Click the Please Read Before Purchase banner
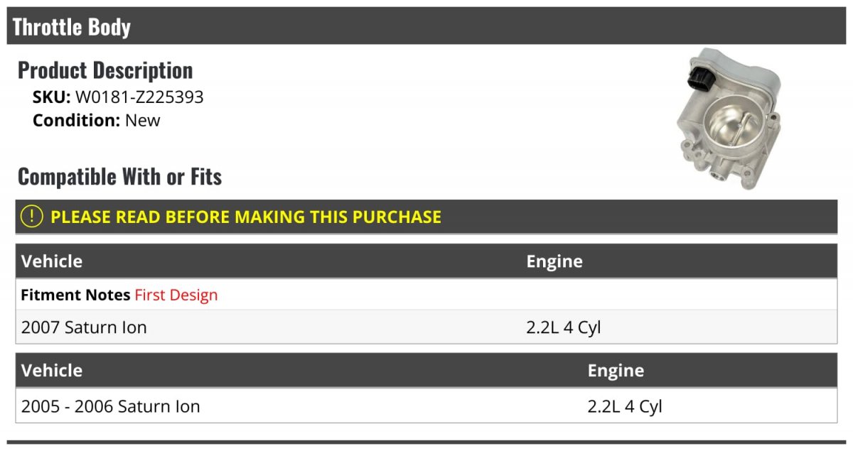The image size is (853, 451). pyautogui.click(x=426, y=217)
